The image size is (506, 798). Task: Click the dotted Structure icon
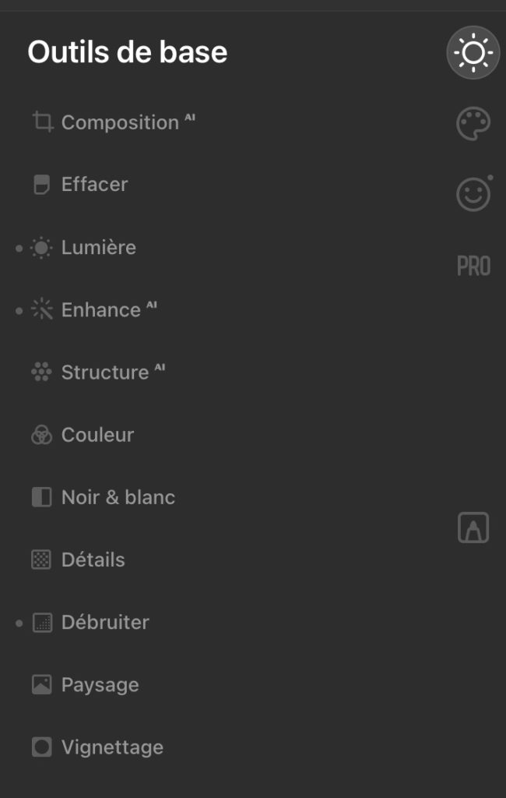tap(41, 372)
